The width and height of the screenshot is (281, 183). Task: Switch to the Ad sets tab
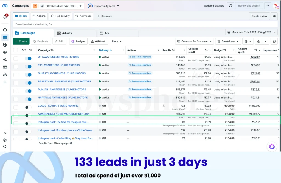75,33
